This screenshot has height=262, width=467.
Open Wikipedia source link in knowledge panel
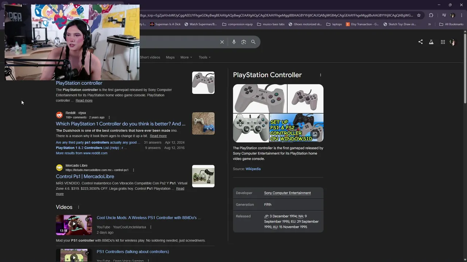pos(253,169)
